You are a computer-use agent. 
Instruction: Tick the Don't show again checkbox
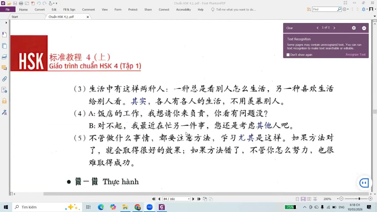click(x=288, y=55)
